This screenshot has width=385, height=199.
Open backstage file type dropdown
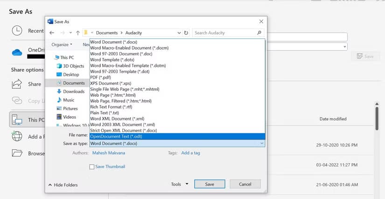[345, 46]
